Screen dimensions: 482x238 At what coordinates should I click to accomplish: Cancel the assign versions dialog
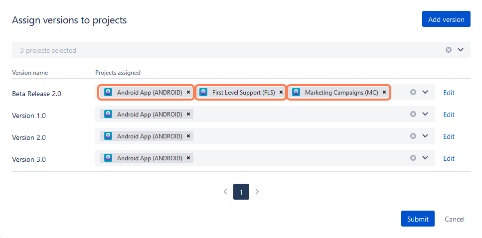click(454, 219)
